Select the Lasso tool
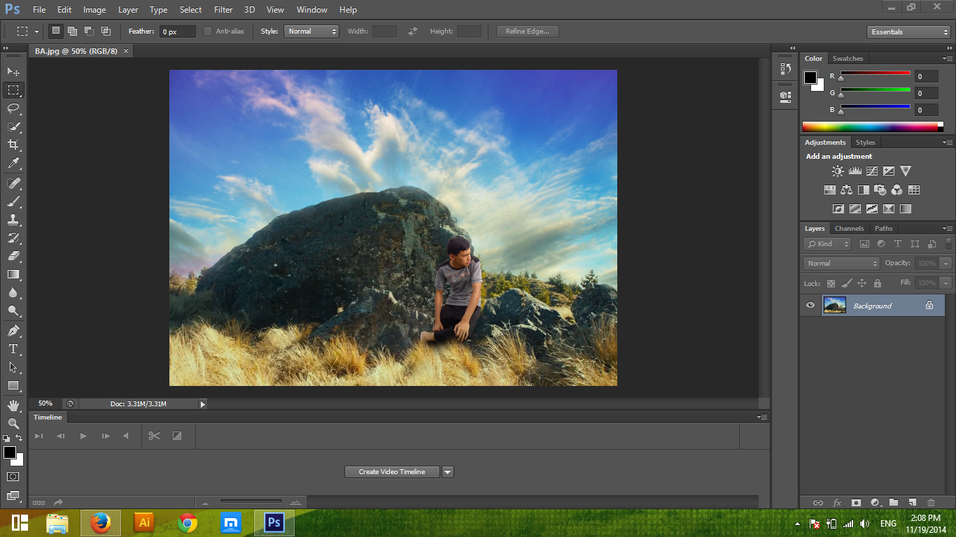This screenshot has height=537, width=956. point(13,108)
